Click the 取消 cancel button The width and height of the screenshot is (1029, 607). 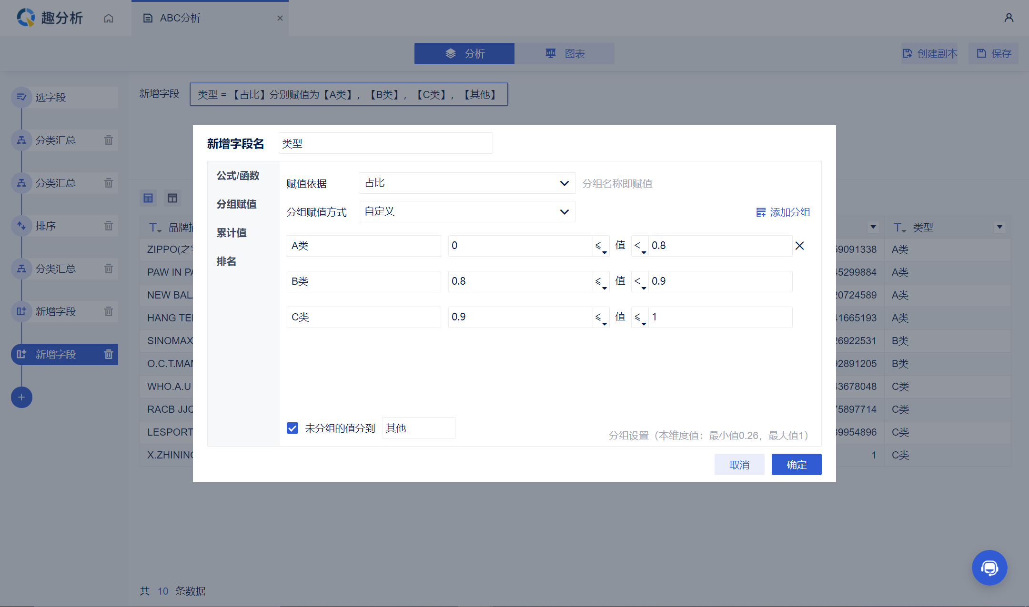(739, 465)
